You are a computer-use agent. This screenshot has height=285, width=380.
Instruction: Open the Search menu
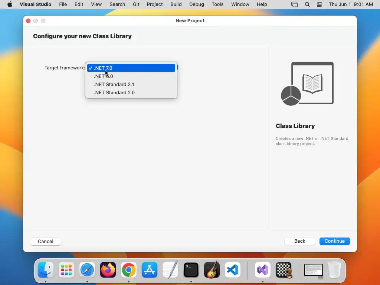coord(117,4)
